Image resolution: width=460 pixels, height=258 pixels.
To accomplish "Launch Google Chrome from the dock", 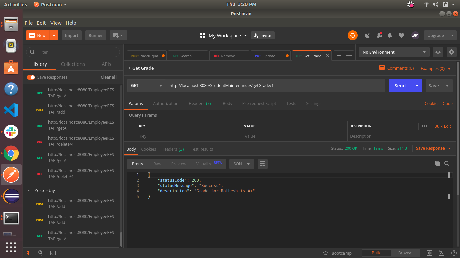I will pyautogui.click(x=11, y=154).
